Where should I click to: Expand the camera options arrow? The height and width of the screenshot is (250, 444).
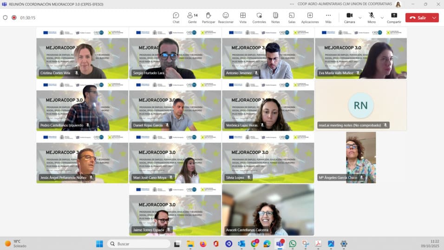coord(360,18)
